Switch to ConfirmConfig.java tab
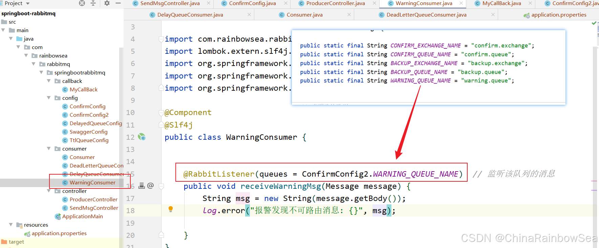This screenshot has height=248, width=599. tap(252, 3)
